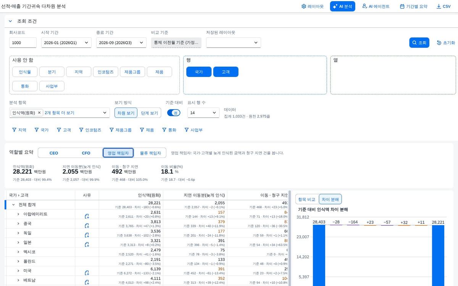Select the 영업 책임자 role
Viewport: 458px width, 286px height.
[x=118, y=153]
